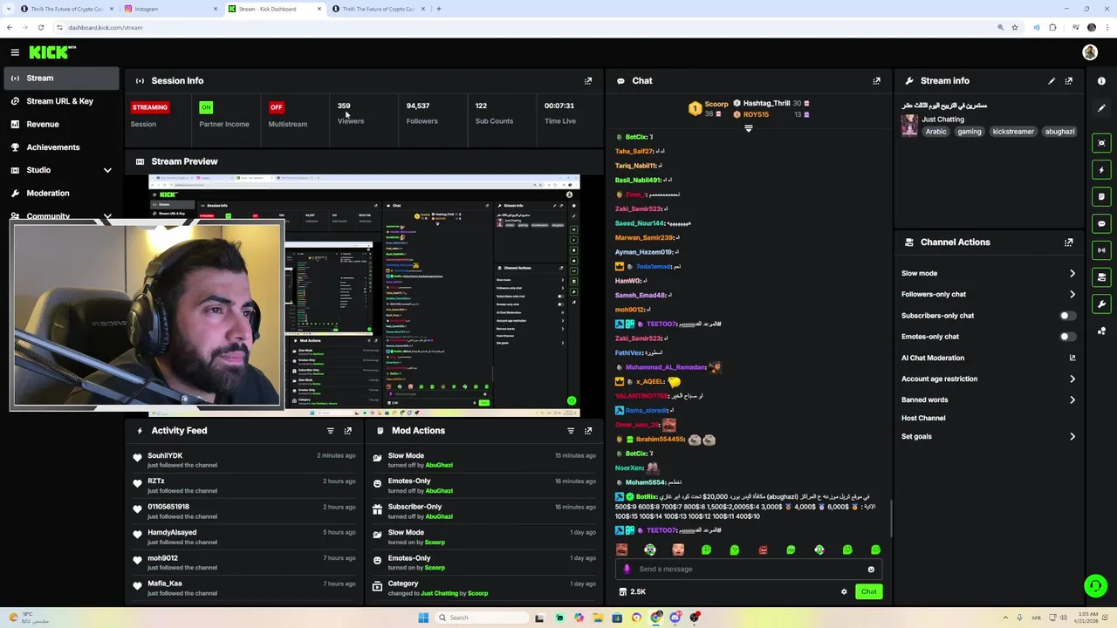The width and height of the screenshot is (1117, 628).
Task: Open Set goals options
Action: pos(988,437)
